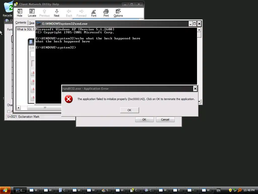Click the Character Map title bar icon
The width and height of the screenshot is (258, 194).
point(7,20)
